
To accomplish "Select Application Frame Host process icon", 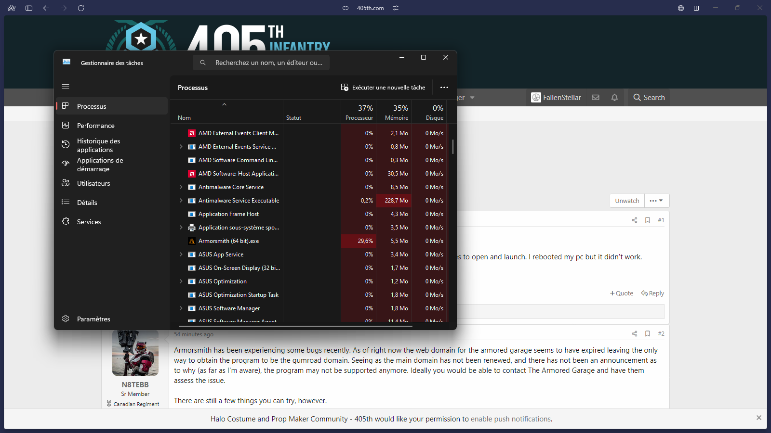I will coord(192,214).
